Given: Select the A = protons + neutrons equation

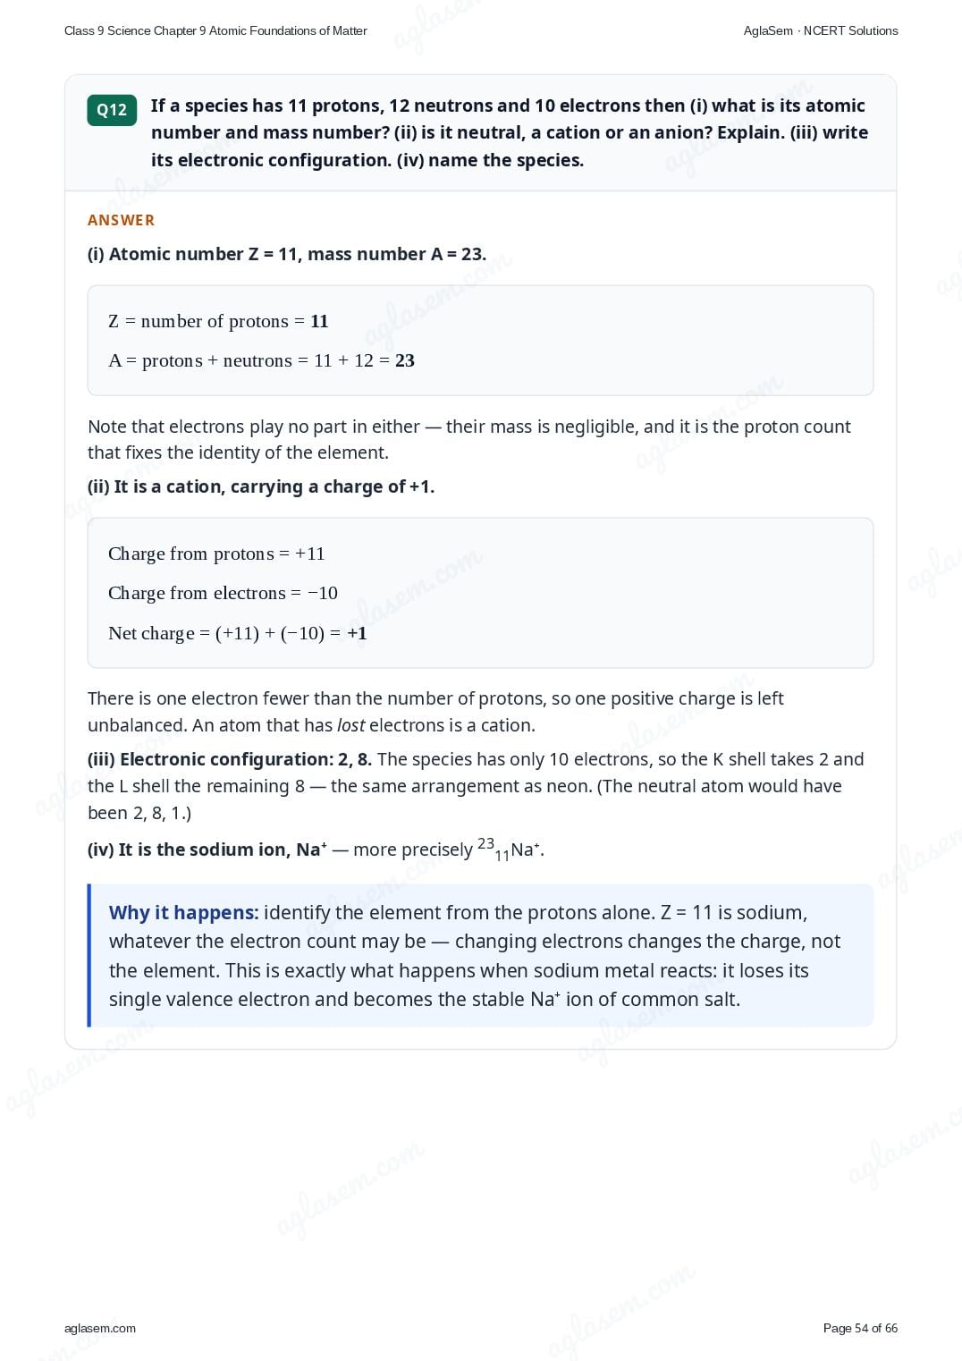Looking at the screenshot, I should tap(261, 360).
